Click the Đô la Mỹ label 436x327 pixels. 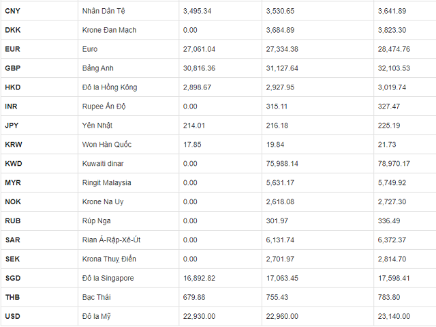pyautogui.click(x=96, y=316)
